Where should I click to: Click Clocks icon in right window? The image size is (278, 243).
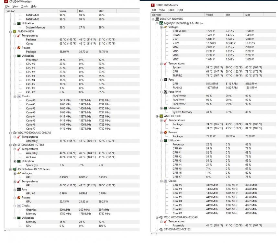165,181
